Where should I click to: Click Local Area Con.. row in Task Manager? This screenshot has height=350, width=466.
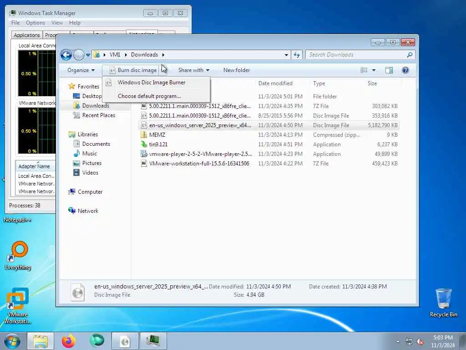click(x=36, y=176)
